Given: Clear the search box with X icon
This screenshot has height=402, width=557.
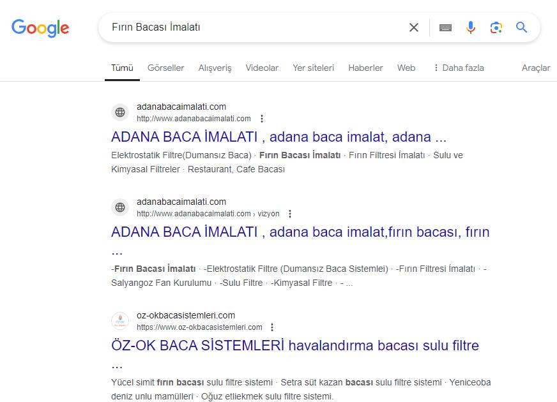Looking at the screenshot, I should click(x=414, y=27).
